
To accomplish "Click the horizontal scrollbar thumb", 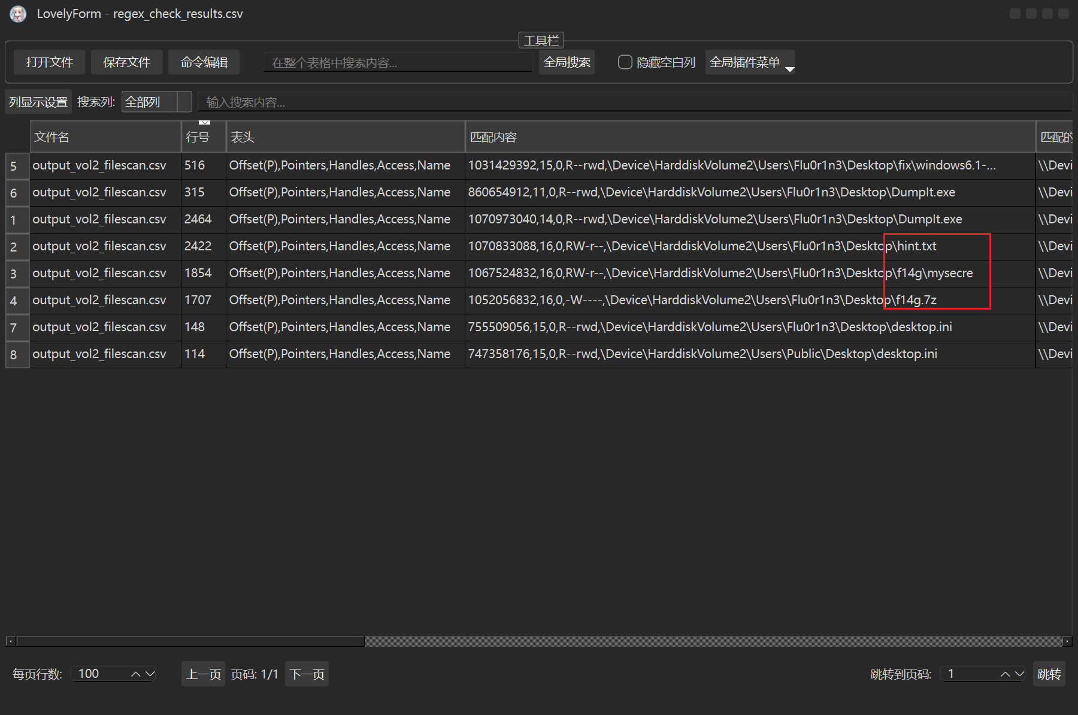I will pos(190,641).
